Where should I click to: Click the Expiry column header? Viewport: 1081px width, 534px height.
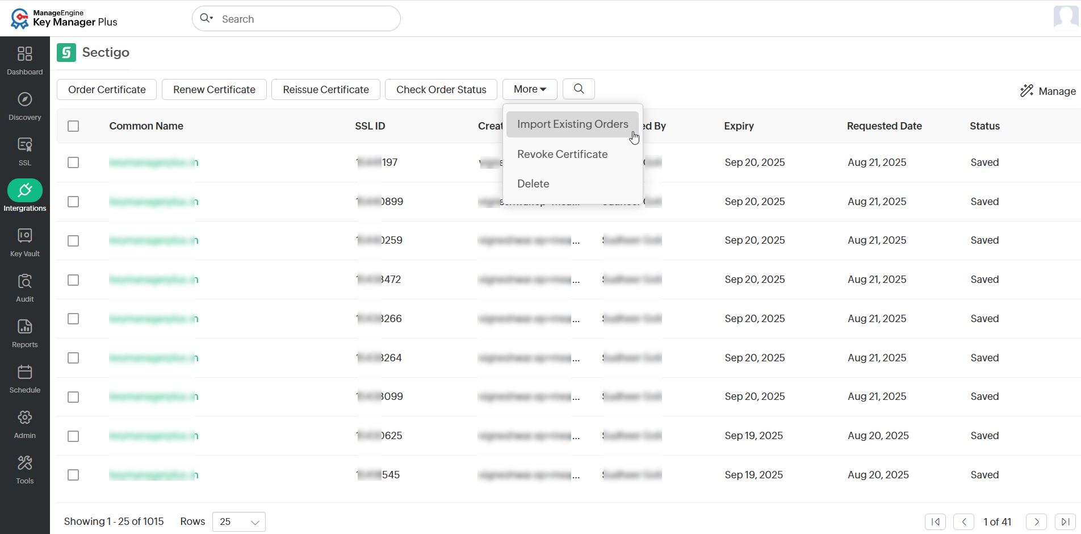(x=739, y=126)
